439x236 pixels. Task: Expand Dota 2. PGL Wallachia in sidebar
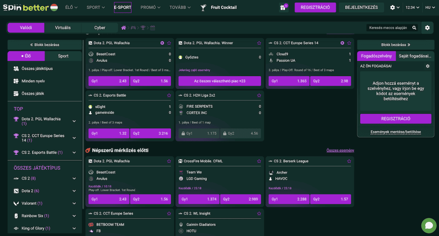click(74, 121)
